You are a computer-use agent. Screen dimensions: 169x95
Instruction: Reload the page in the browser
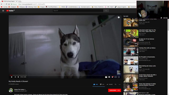6,4
